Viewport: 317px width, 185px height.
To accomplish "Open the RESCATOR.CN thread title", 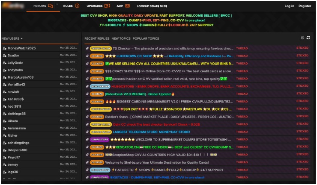I will (169, 147).
